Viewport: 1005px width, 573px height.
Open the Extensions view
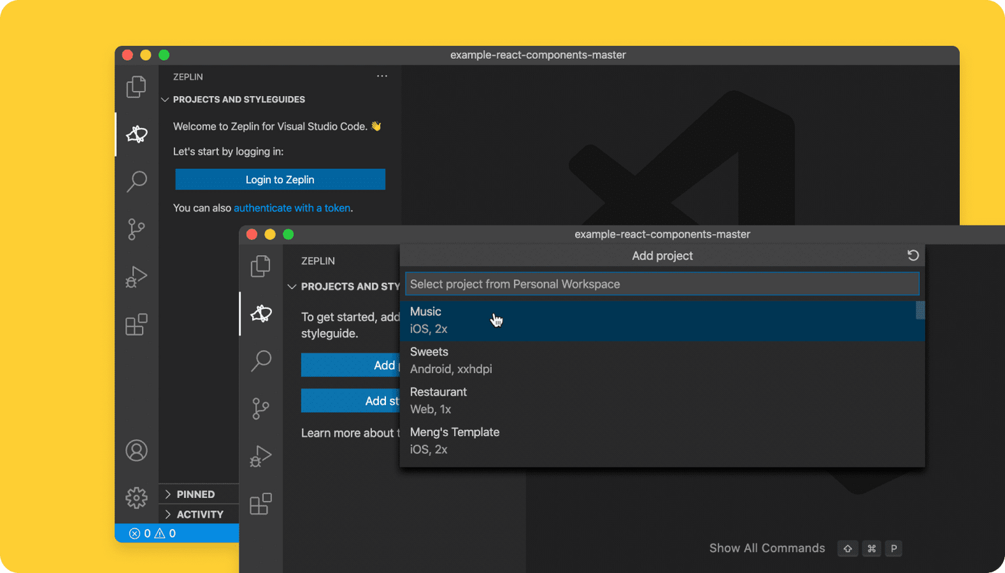click(136, 324)
